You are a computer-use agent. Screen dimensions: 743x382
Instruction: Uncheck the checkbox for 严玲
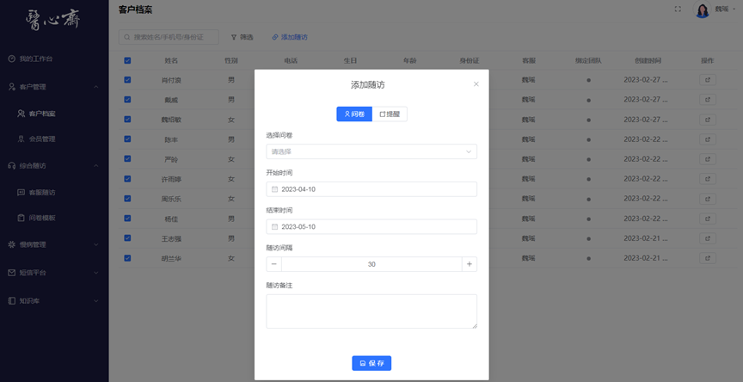(127, 159)
